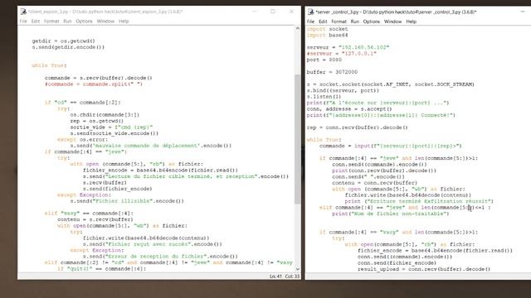Click the vertical scrollbar thumb in client_espion editor
Screen dimensions: 531x298
click(x=298, y=139)
